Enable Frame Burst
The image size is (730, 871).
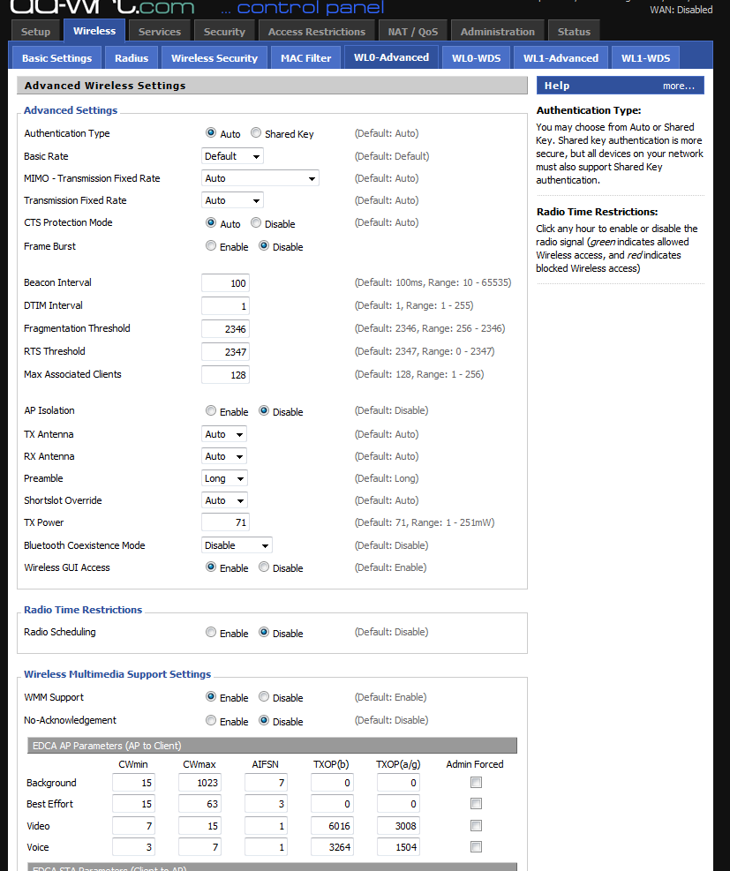point(211,245)
